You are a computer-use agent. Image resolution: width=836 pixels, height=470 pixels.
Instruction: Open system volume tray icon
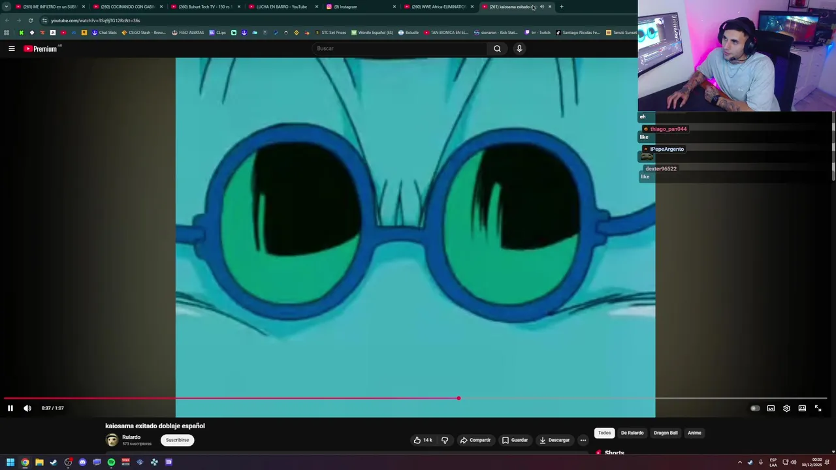coord(794,462)
